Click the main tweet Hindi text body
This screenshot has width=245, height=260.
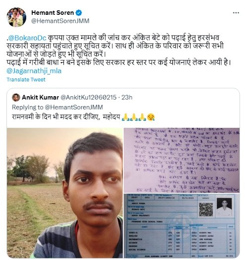tap(119, 50)
